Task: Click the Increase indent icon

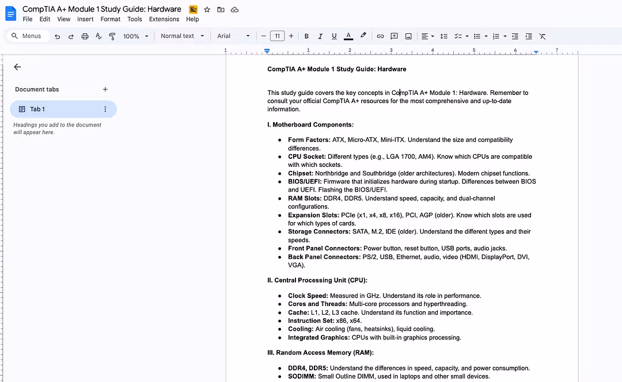Action: coord(529,36)
